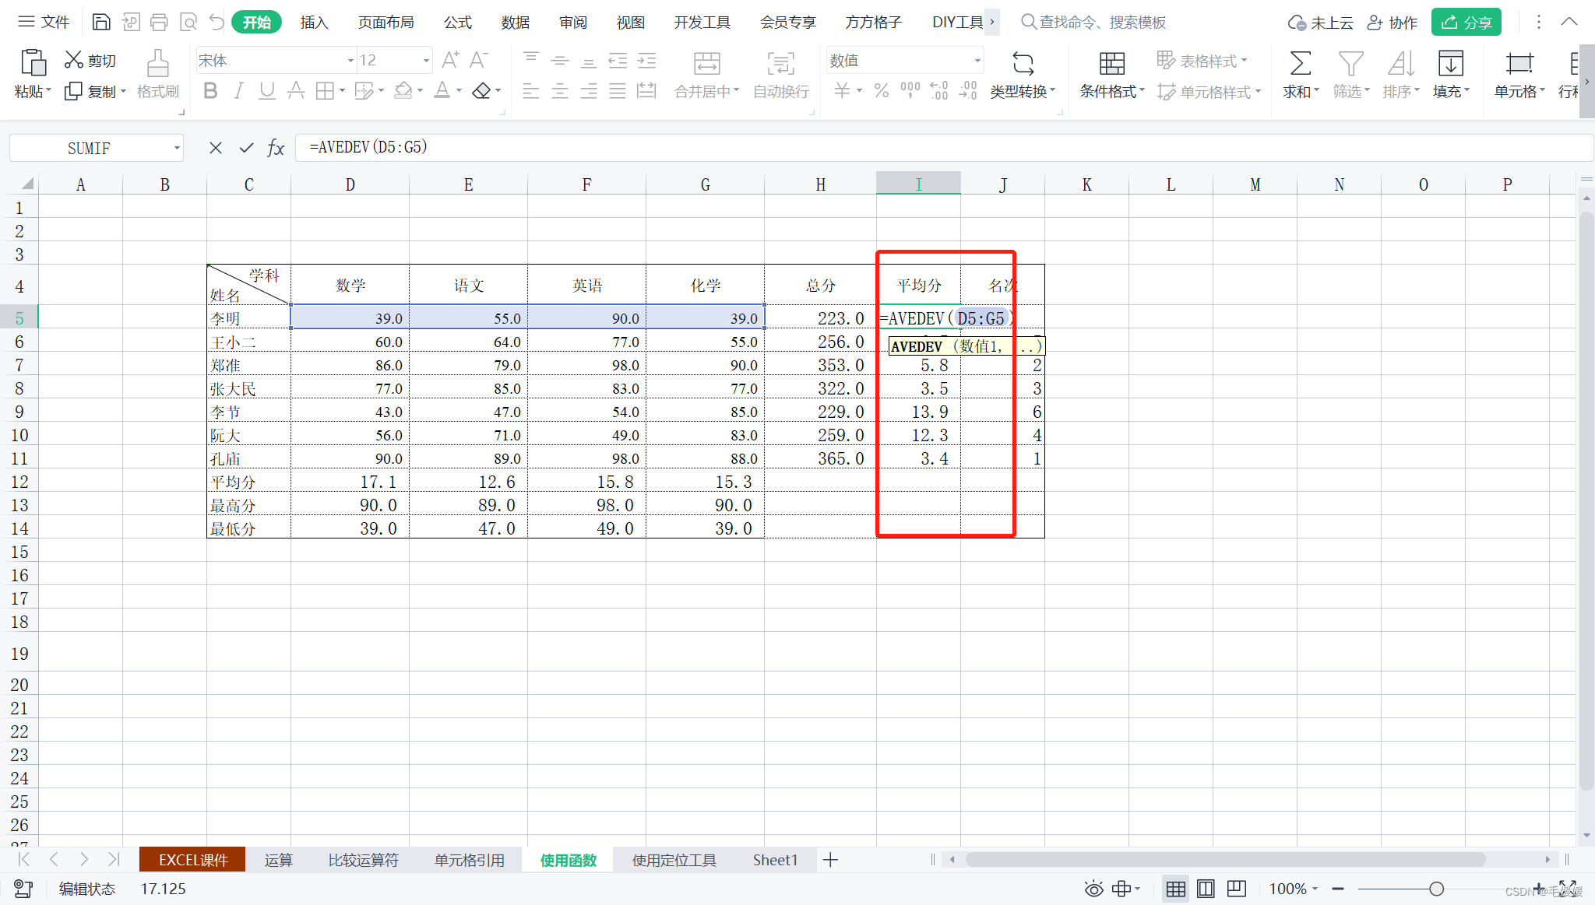1595x905 pixels.
Task: Switch to page break preview icon
Action: pyautogui.click(x=1236, y=889)
